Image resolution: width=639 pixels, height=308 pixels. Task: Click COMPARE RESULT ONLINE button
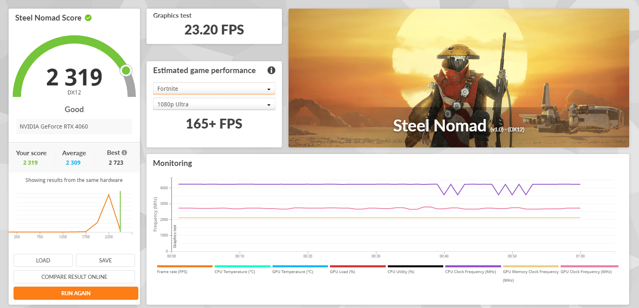[x=74, y=277]
